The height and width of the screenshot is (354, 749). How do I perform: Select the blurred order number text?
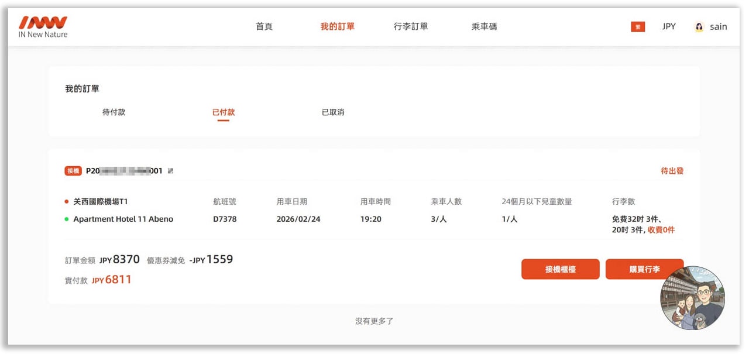pos(124,171)
